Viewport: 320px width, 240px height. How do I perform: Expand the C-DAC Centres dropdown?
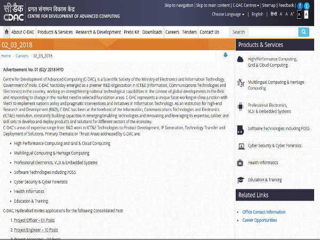[x=246, y=5]
